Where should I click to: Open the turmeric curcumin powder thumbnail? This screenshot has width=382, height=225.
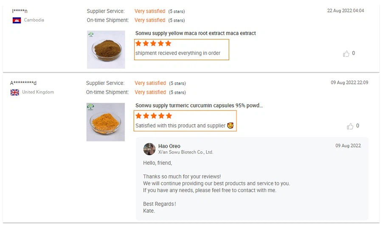(106, 122)
